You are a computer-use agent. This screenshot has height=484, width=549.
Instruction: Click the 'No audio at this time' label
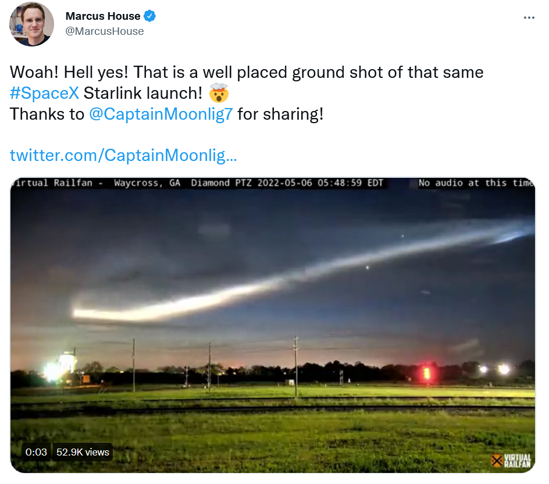[x=476, y=183]
